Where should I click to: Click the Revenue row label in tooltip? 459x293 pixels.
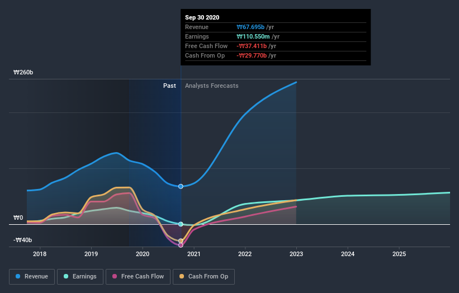coord(197,27)
